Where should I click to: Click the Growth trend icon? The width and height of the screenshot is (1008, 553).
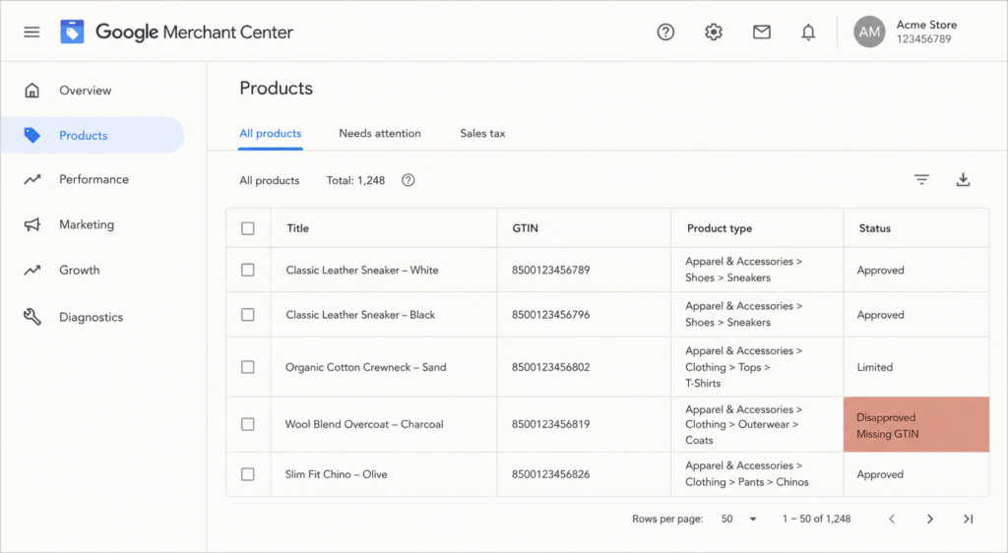click(x=32, y=271)
